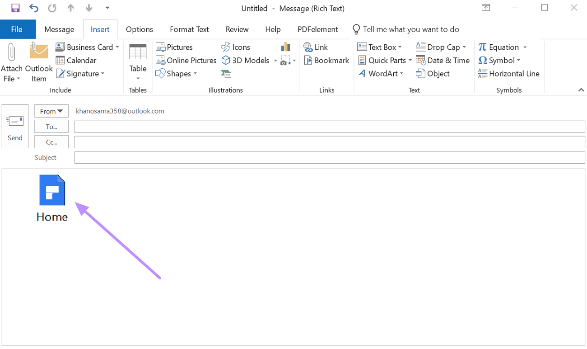
Task: Go to the previous item using the up arrow
Action: 70,8
